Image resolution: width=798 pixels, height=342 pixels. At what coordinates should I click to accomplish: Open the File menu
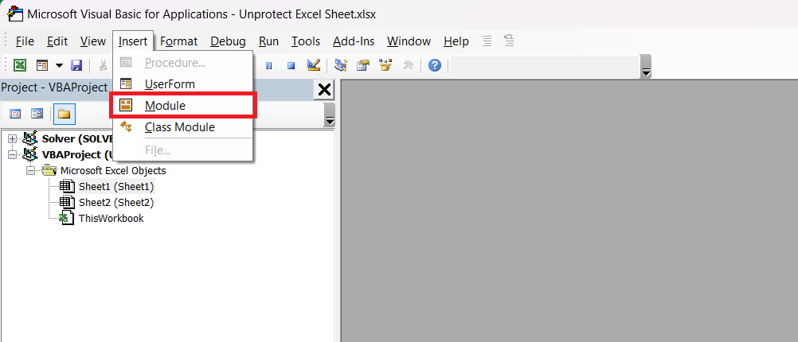coord(25,41)
